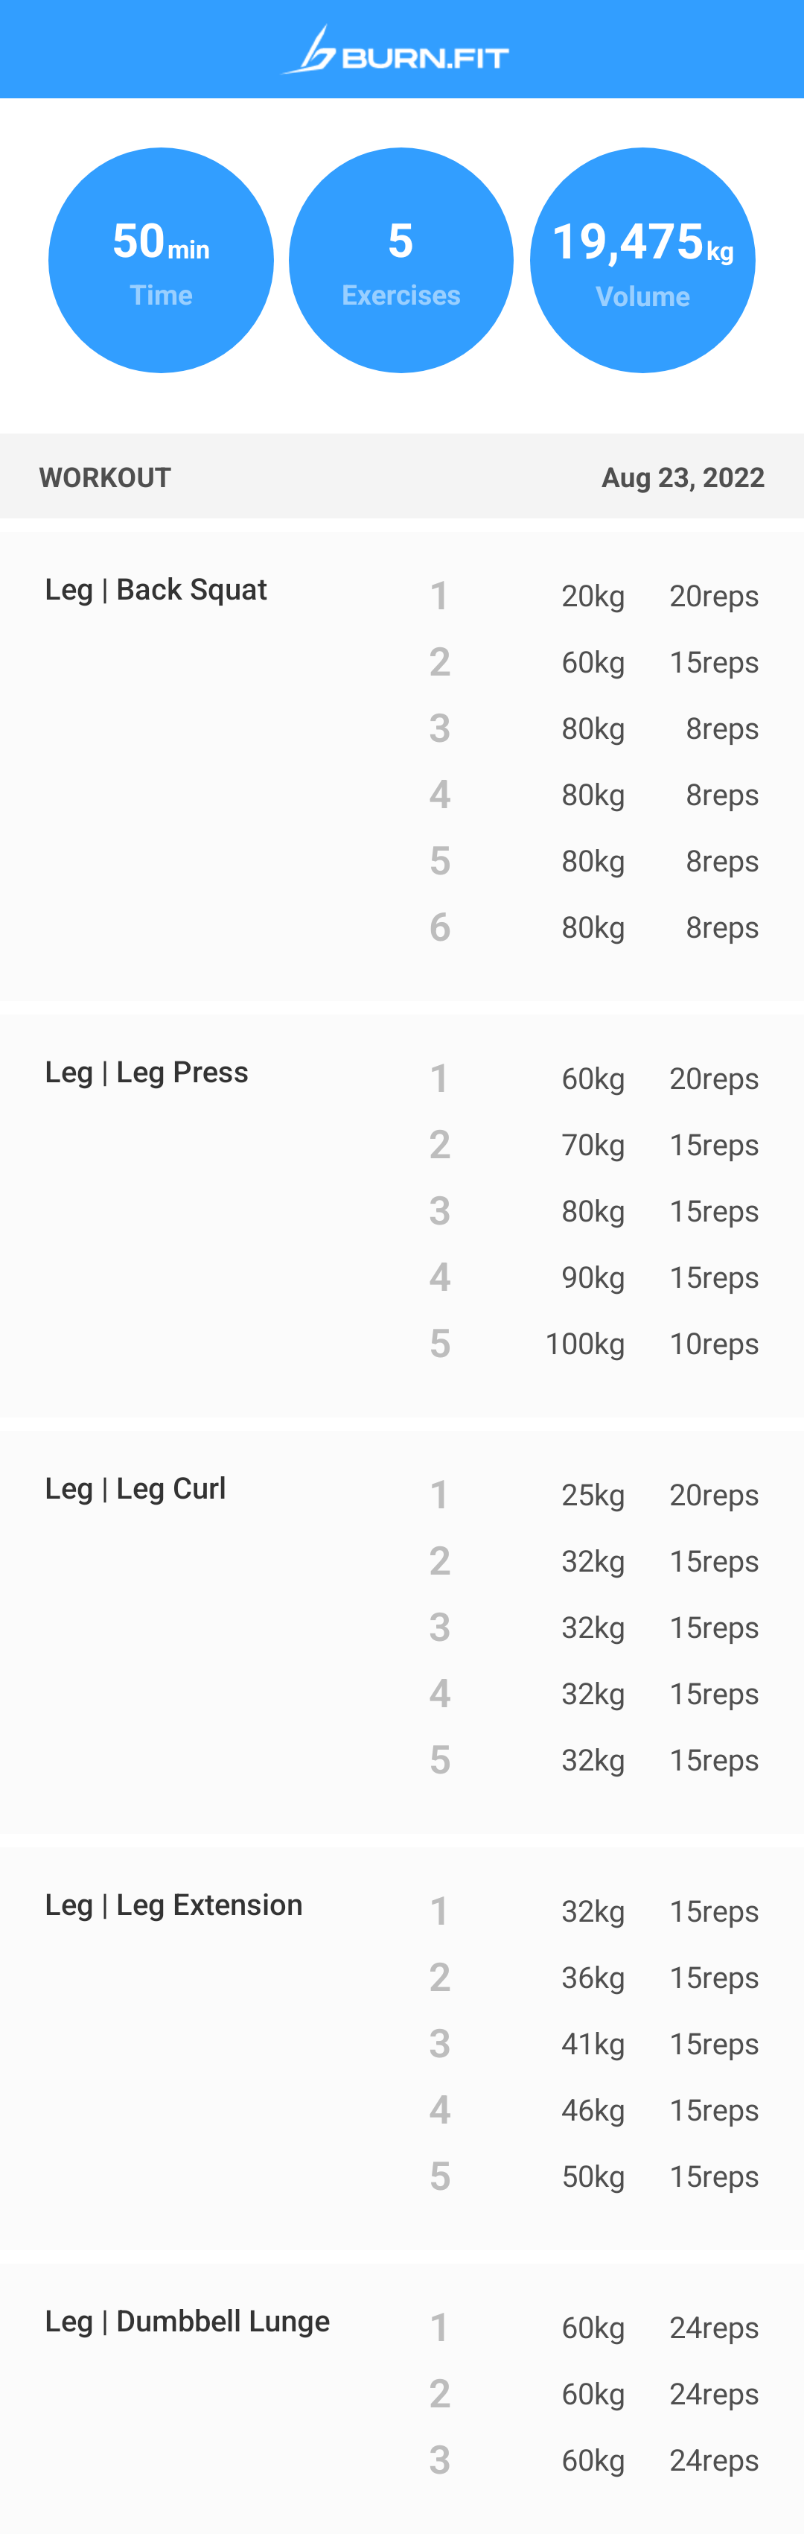Open the Leg | Leg Press exercise
This screenshot has width=804, height=2534.
coord(147,1073)
